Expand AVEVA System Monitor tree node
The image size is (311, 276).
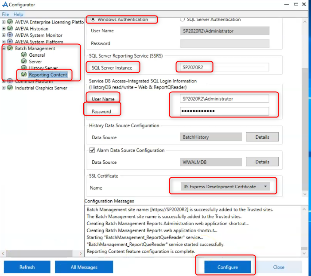(4, 35)
